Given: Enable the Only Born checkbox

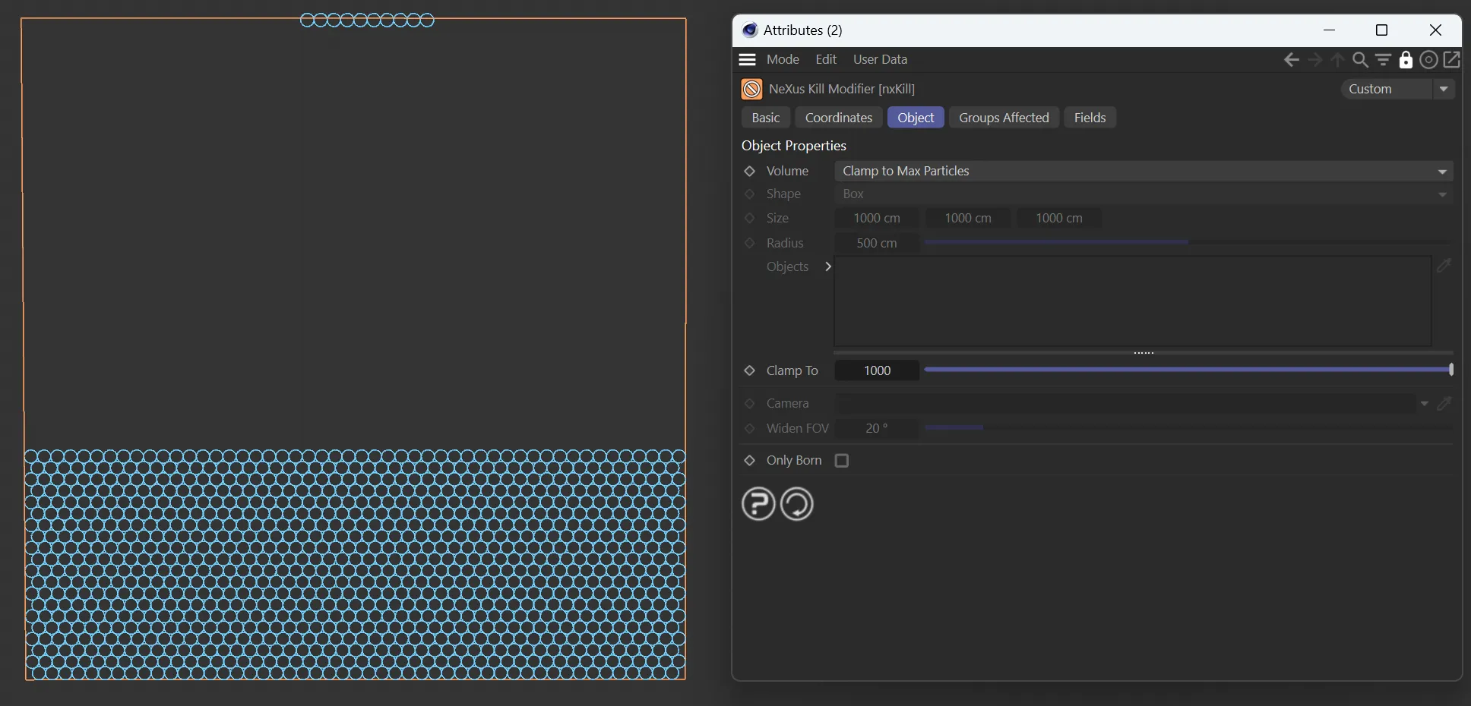Looking at the screenshot, I should (841, 461).
